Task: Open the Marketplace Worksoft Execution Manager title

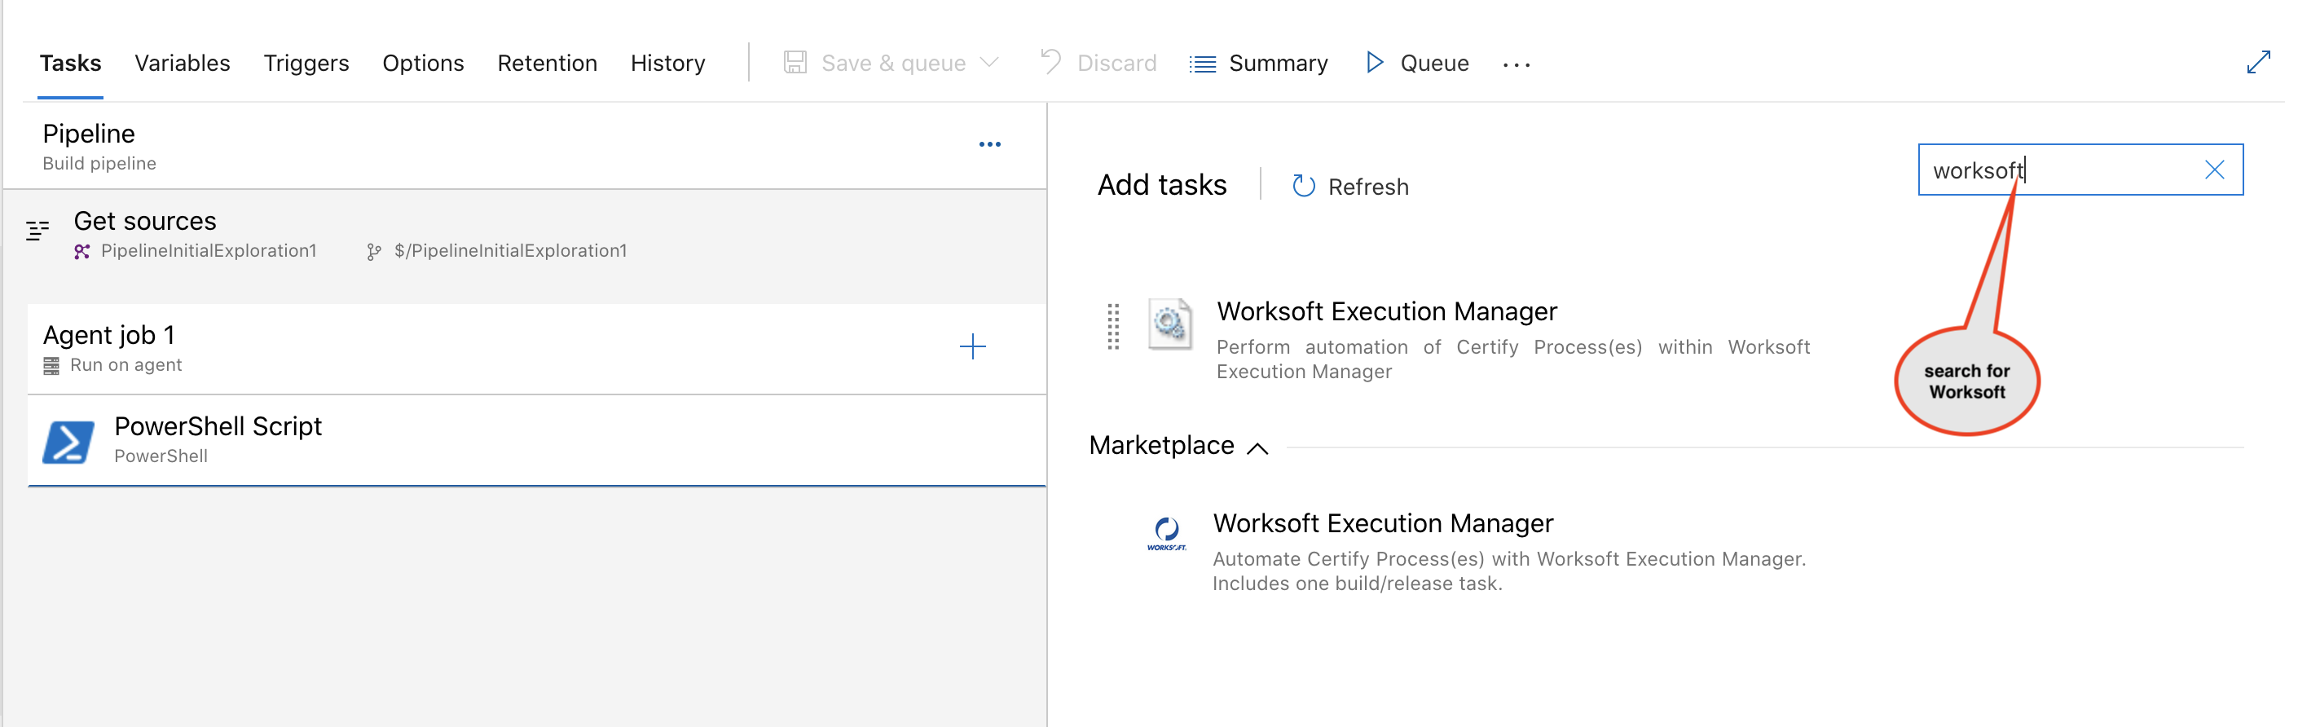Action: pos(1383,523)
